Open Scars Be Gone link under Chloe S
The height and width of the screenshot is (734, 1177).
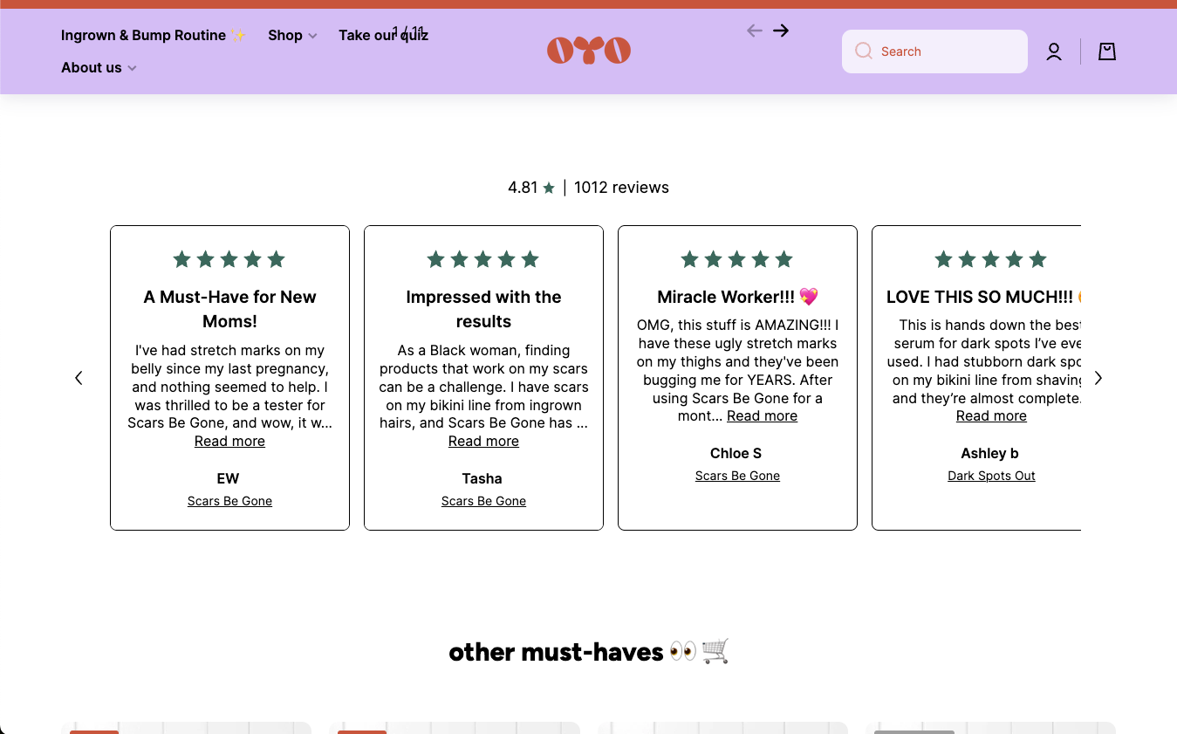[737, 476]
